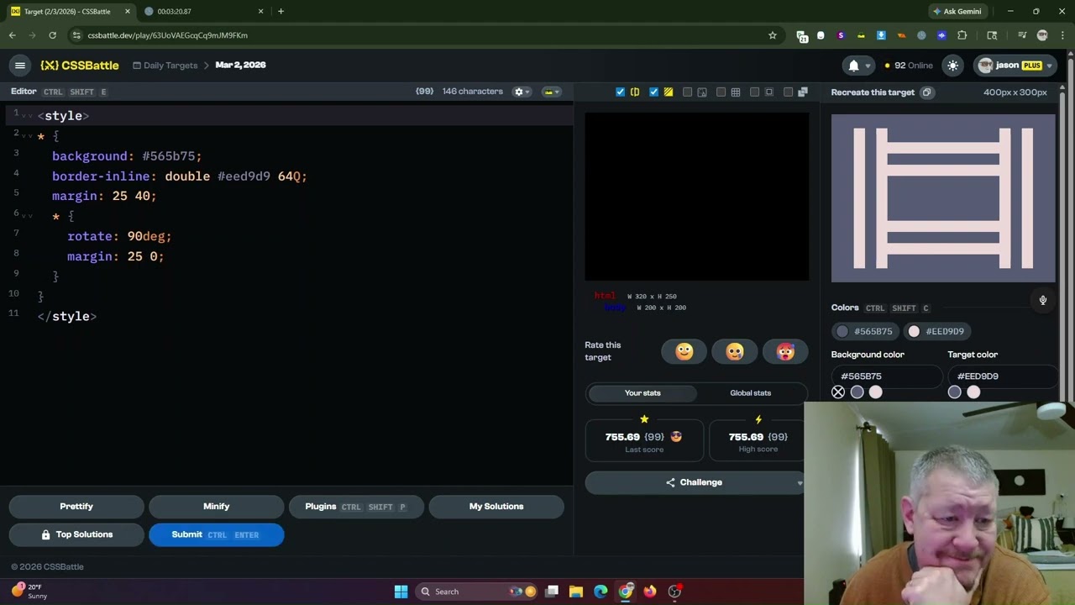
Task: Click the rotate: 90deg code line
Action: [x=119, y=236]
